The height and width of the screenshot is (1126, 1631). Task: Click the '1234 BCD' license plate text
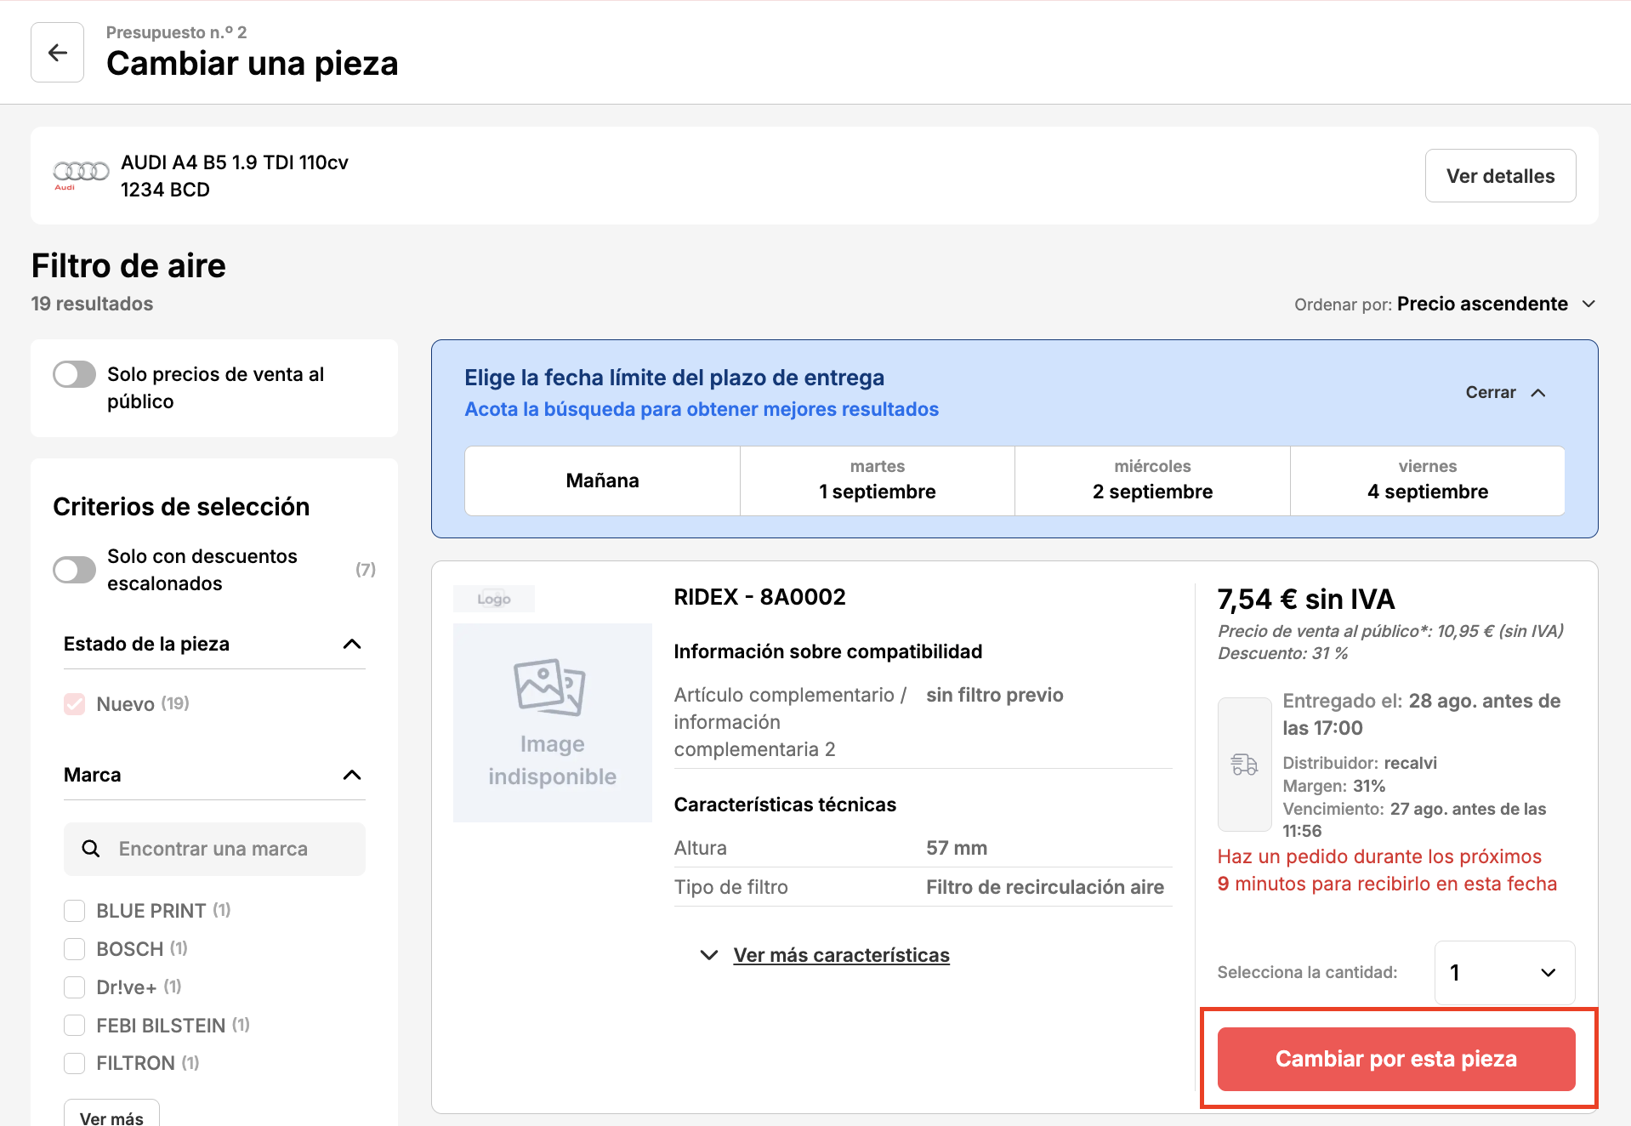(x=165, y=190)
